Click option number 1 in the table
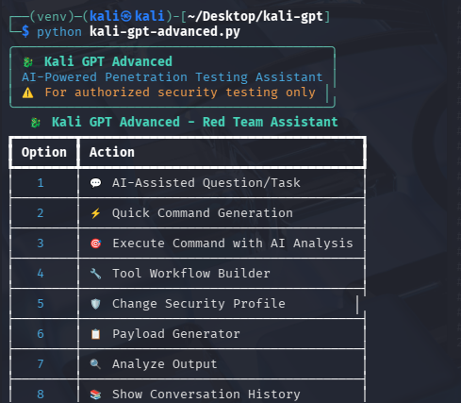This screenshot has height=403, width=461. click(x=41, y=183)
